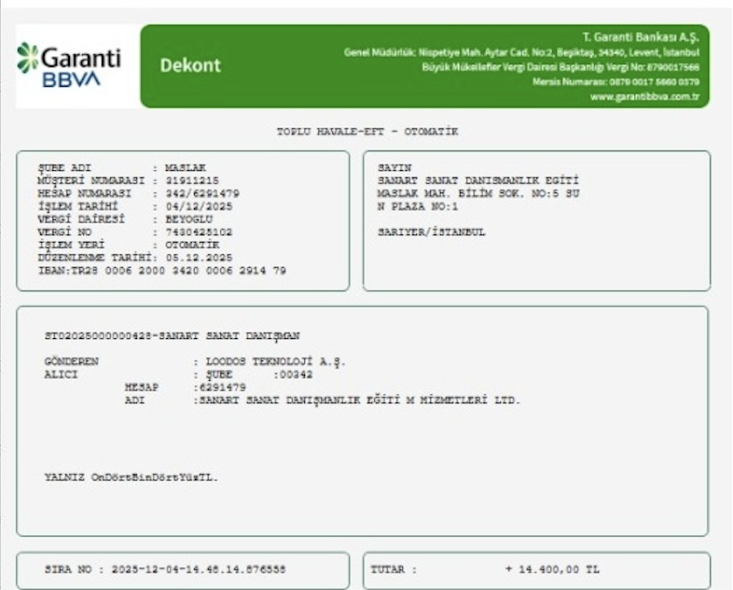The height and width of the screenshot is (590, 733).
Task: Select the HESAP NUMARASI value 342/6291479
Action: pos(202,193)
